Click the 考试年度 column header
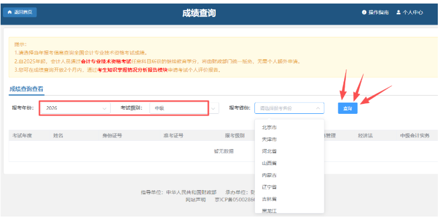Image resolution: width=439 pixels, height=223 pixels. tap(22, 136)
